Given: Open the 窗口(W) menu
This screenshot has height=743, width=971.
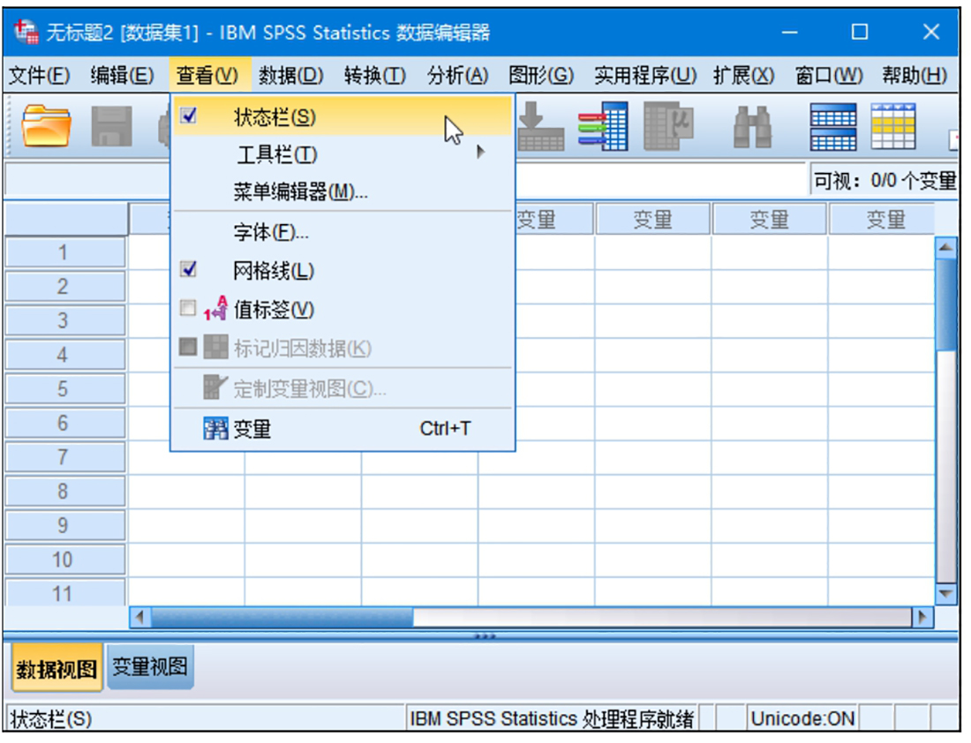Looking at the screenshot, I should tap(829, 76).
